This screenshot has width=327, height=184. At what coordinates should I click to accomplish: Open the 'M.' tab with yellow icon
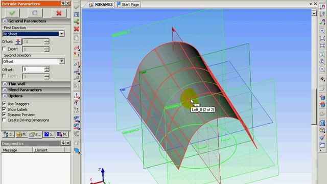coord(21,134)
